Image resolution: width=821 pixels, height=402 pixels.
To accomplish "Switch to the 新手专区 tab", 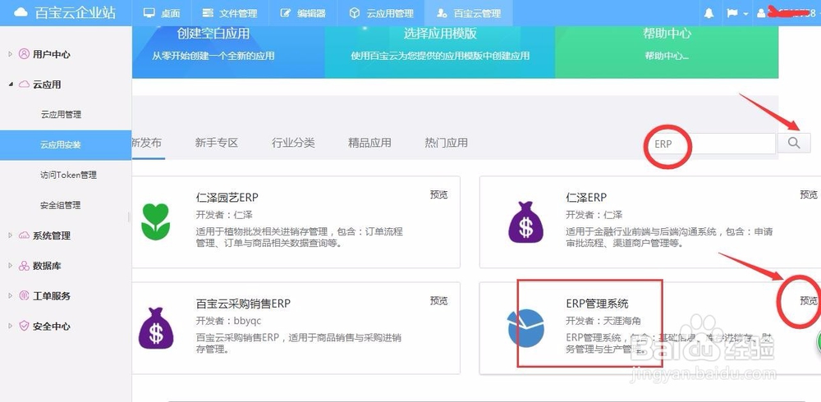I will coord(216,143).
